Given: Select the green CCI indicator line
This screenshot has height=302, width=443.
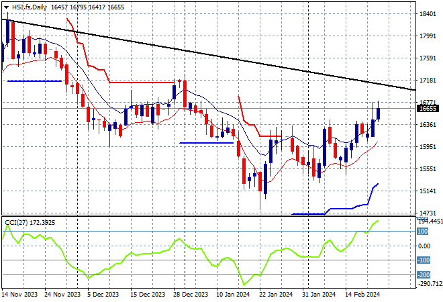Looking at the screenshot, I should click(191, 246).
